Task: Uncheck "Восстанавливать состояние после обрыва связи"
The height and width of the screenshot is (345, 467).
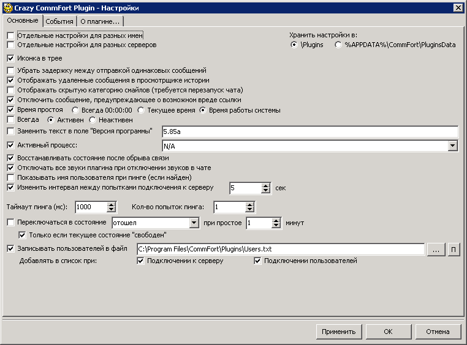Action: [x=10, y=158]
